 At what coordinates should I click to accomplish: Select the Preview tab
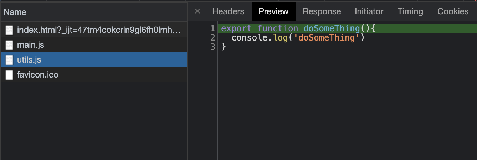(273, 11)
